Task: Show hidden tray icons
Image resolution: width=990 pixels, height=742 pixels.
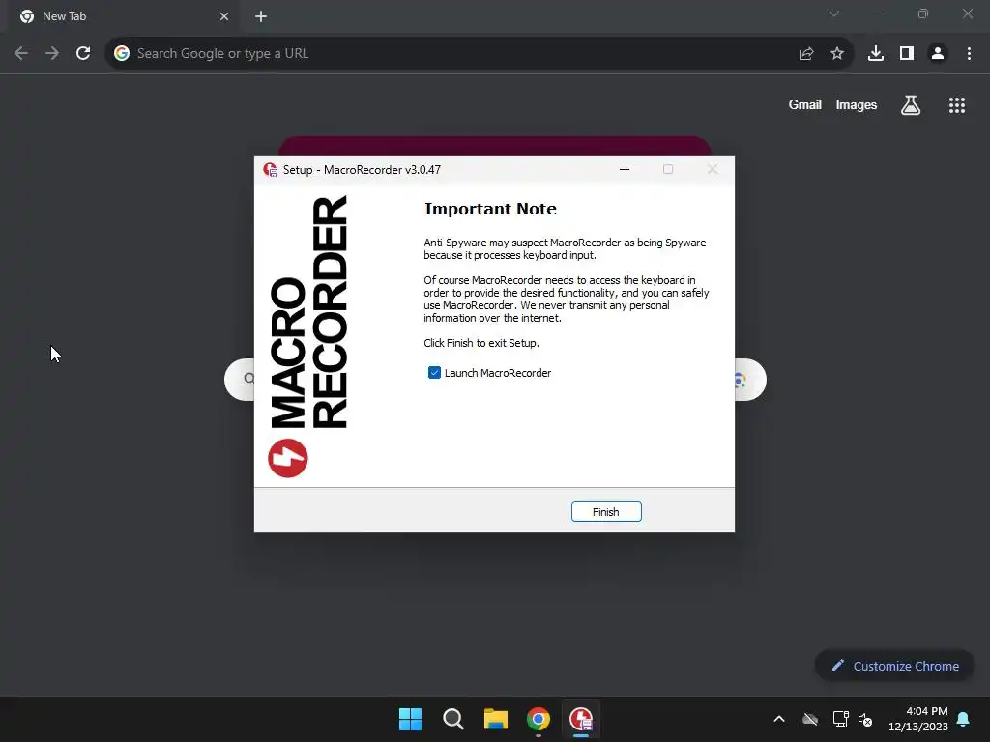Action: point(779,719)
